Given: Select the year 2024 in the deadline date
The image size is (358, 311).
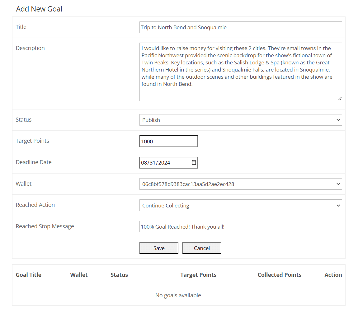Looking at the screenshot, I should pyautogui.click(x=164, y=163).
